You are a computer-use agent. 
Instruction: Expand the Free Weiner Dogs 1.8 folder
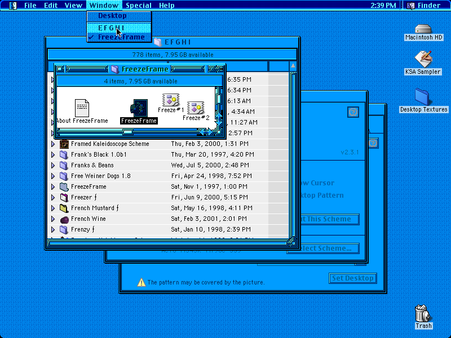tap(53, 176)
